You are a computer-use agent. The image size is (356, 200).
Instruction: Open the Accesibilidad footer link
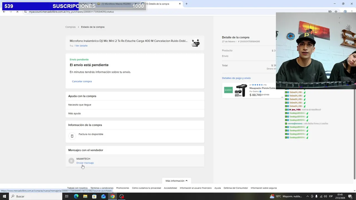[170, 188]
